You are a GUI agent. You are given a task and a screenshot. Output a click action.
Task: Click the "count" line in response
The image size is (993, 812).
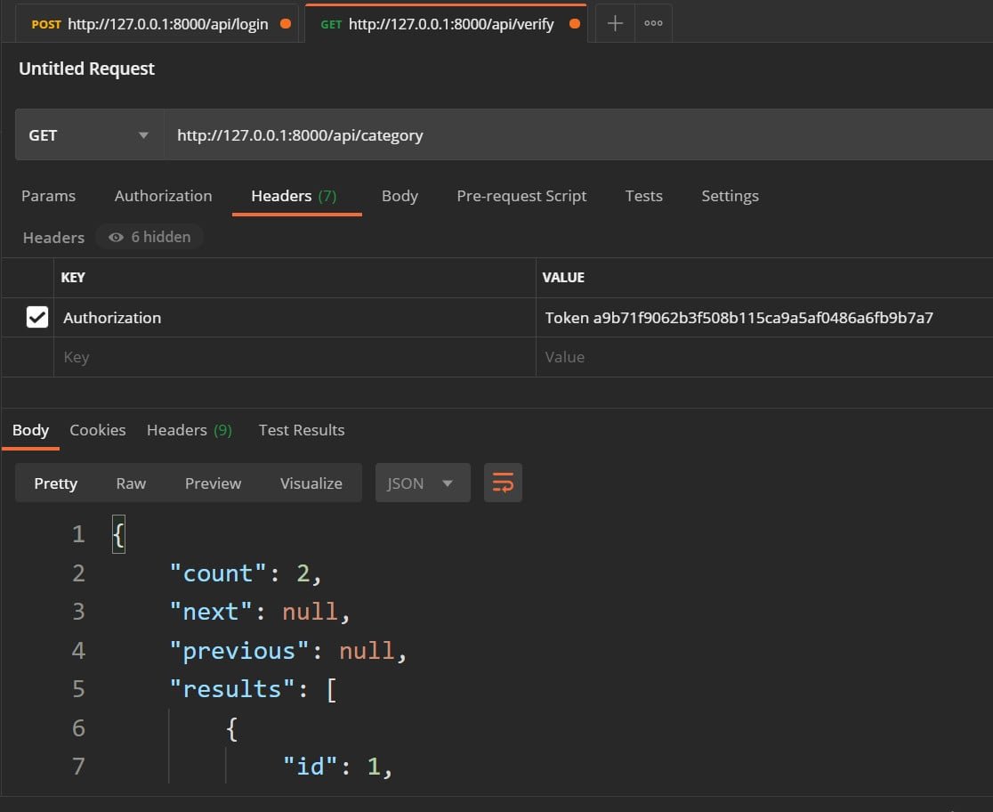click(x=246, y=573)
